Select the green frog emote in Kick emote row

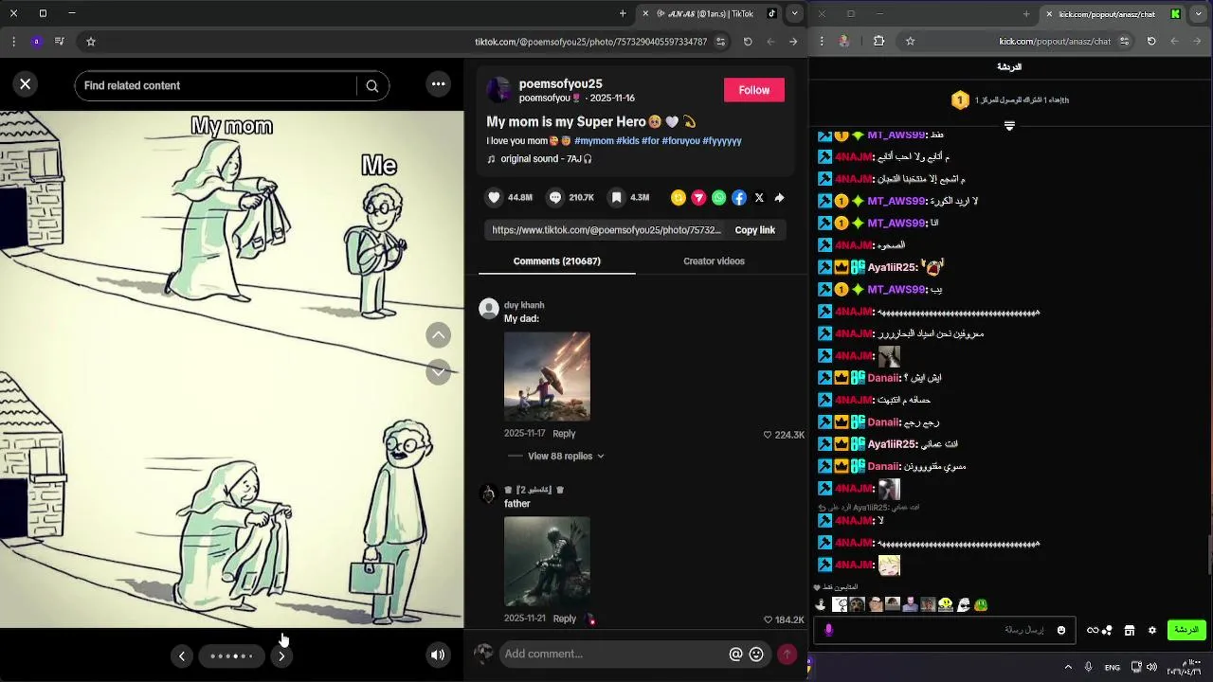coord(982,604)
